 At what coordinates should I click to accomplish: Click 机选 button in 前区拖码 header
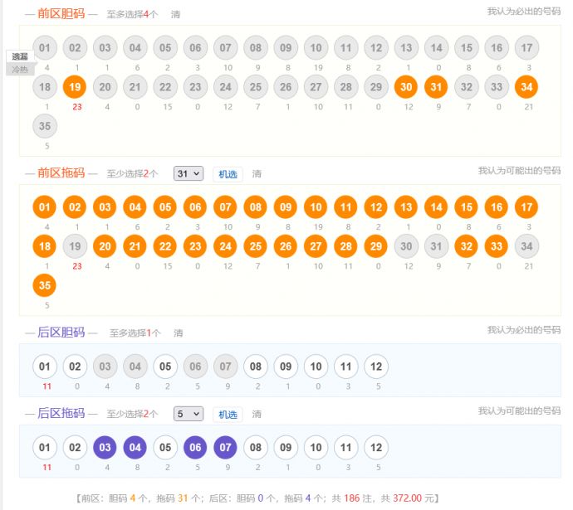point(228,174)
